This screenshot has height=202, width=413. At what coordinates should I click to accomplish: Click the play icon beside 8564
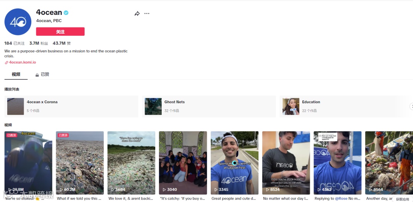pos(371,190)
